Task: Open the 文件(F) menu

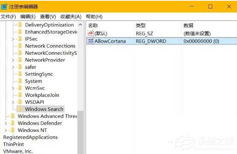Action: tap(8, 16)
